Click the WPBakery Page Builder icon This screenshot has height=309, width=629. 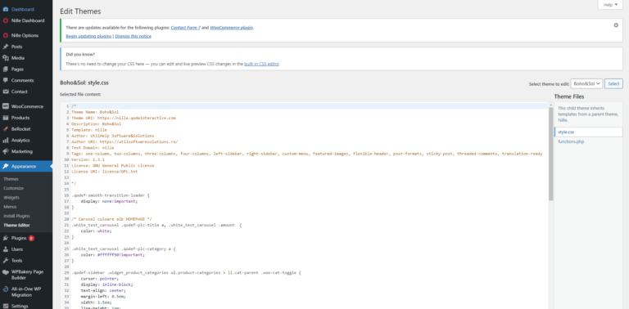pos(6,271)
